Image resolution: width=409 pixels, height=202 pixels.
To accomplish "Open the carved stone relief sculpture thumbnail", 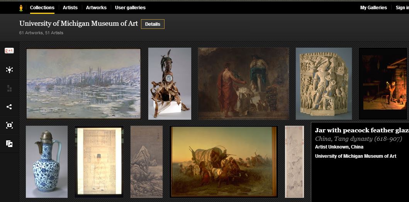I will (x=324, y=83).
